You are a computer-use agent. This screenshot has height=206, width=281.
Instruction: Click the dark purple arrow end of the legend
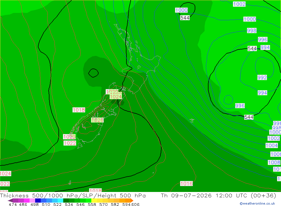pos(10,200)
